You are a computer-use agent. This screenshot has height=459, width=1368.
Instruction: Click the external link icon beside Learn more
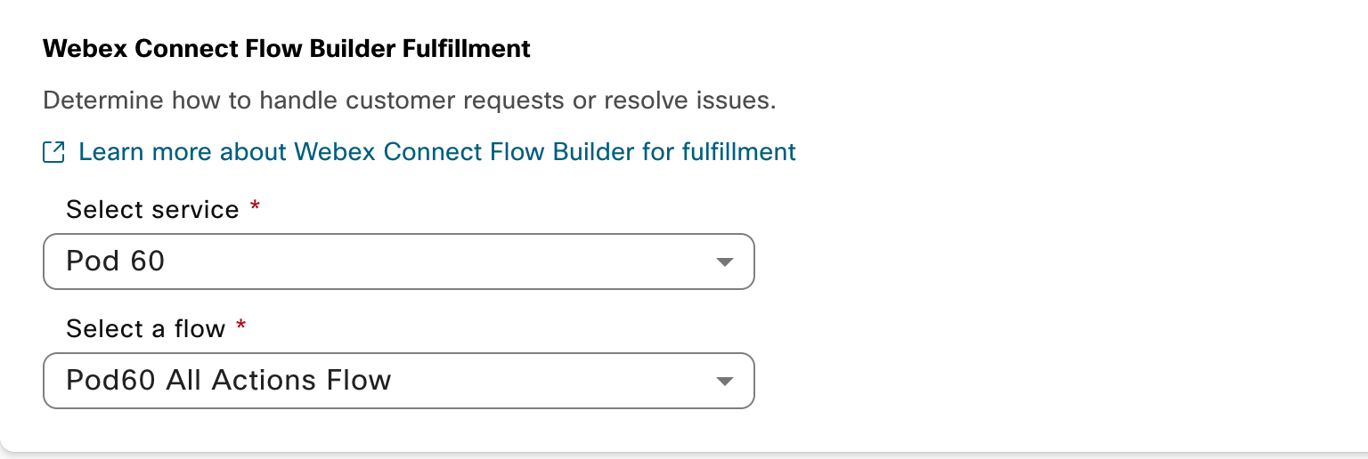point(53,152)
